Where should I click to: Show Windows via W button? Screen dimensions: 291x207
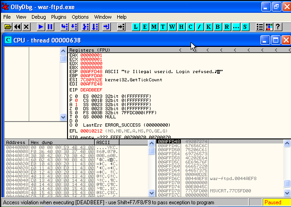172,27
